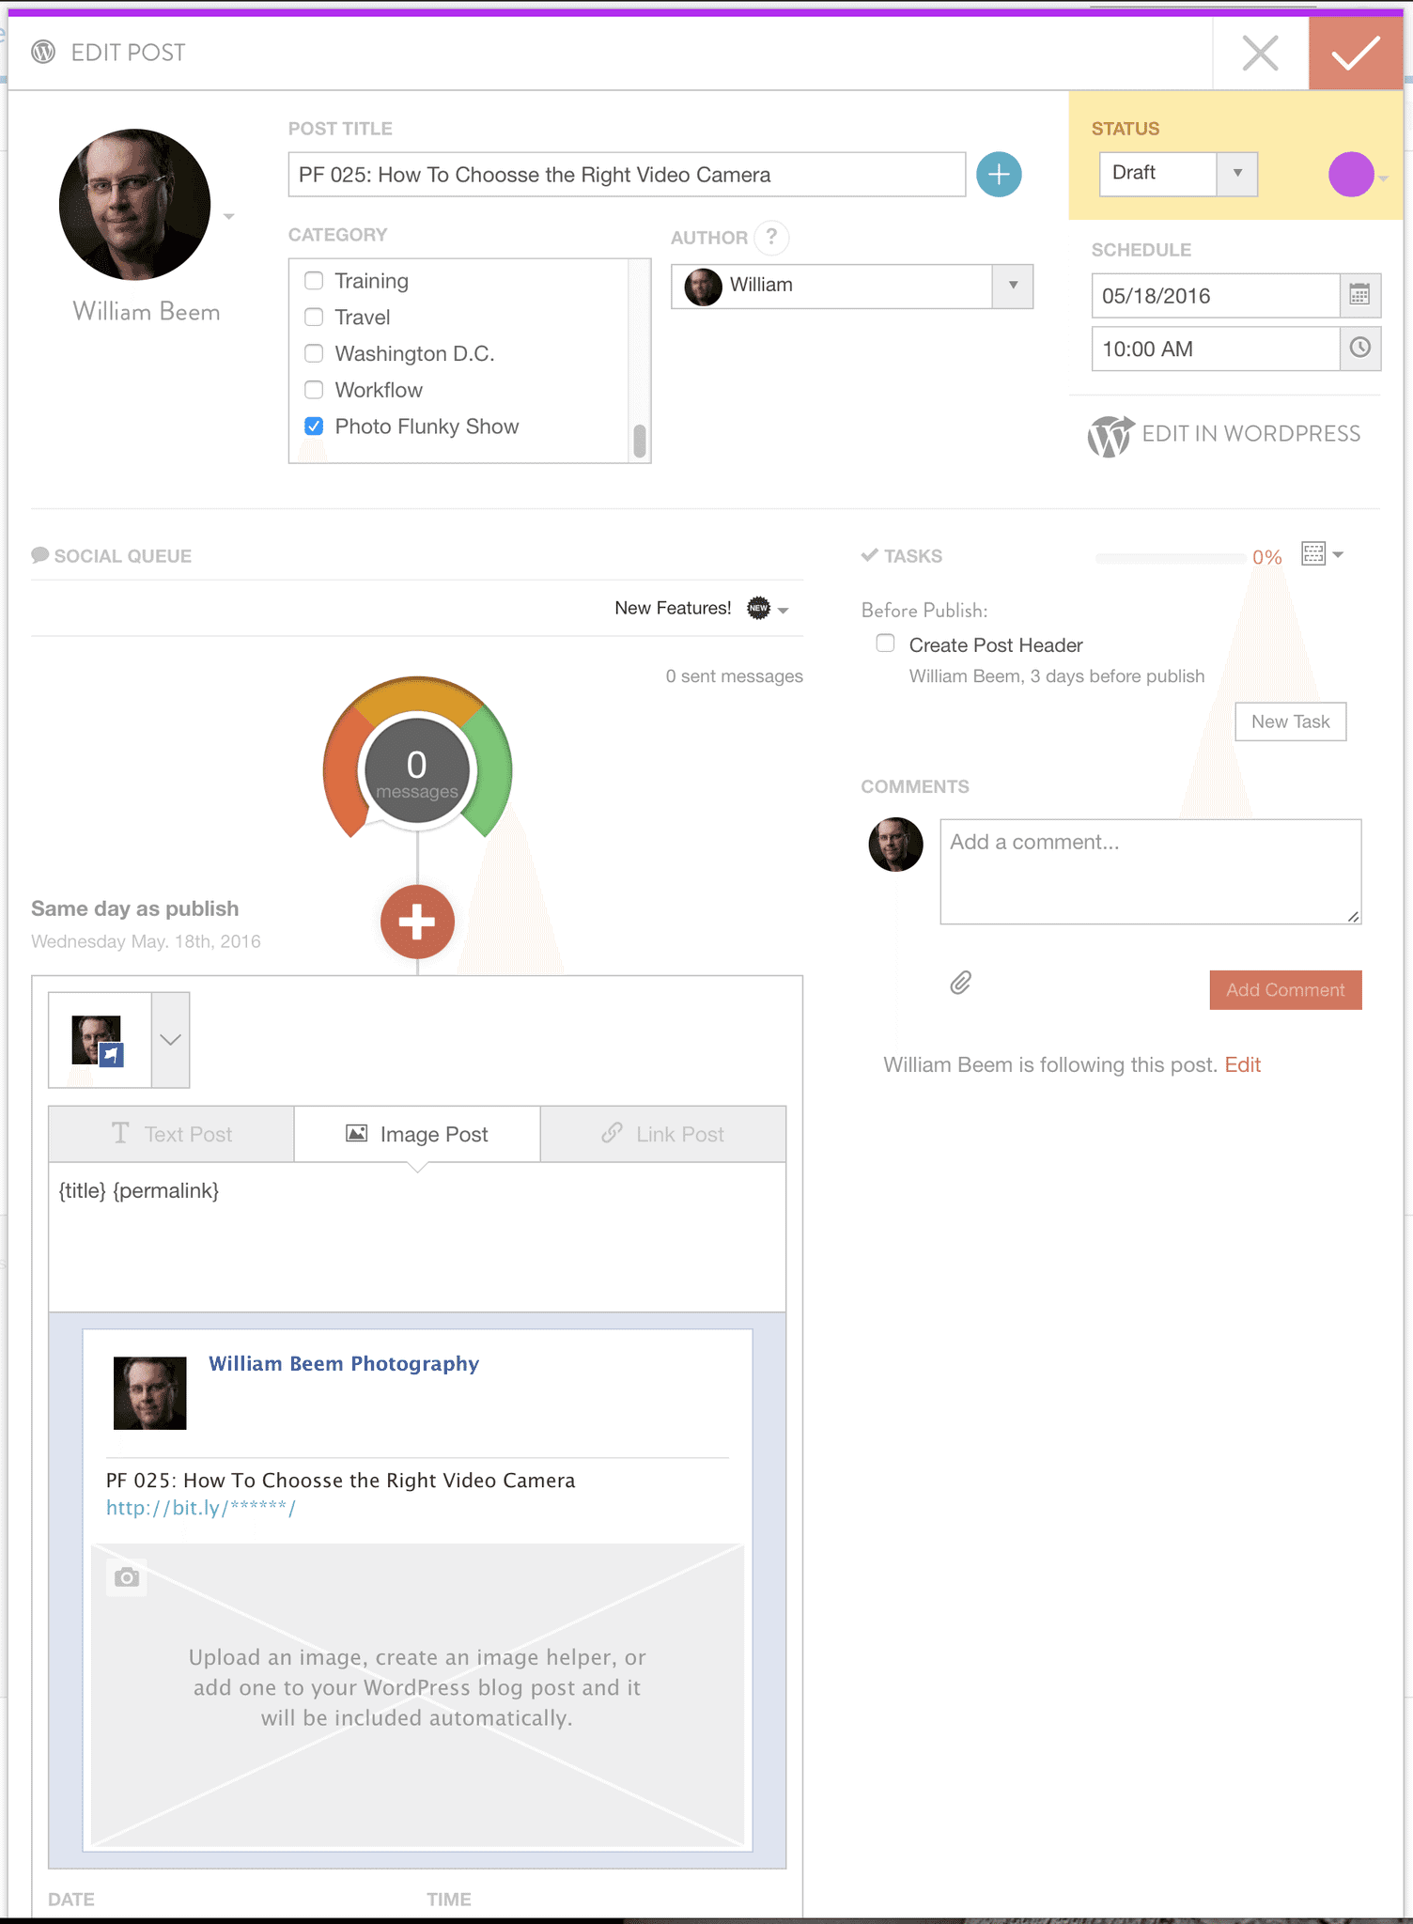Click the category list scrollbar
The height and width of the screenshot is (1924, 1413).
pyautogui.click(x=639, y=441)
